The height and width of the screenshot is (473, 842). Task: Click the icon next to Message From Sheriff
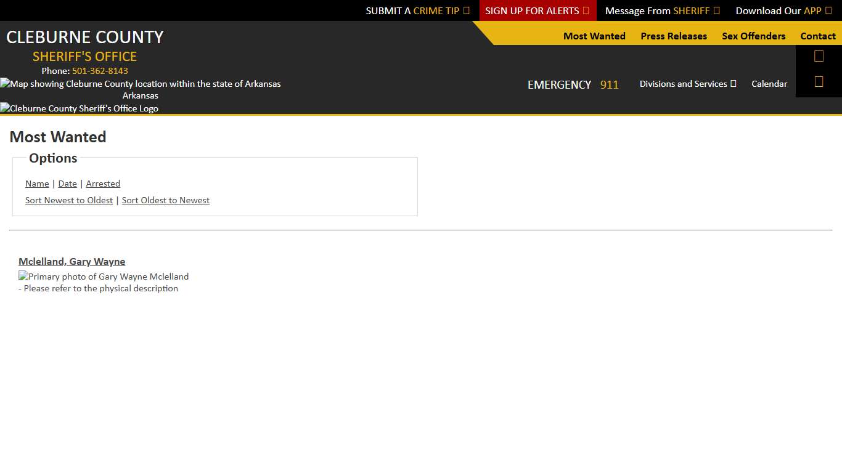point(716,10)
